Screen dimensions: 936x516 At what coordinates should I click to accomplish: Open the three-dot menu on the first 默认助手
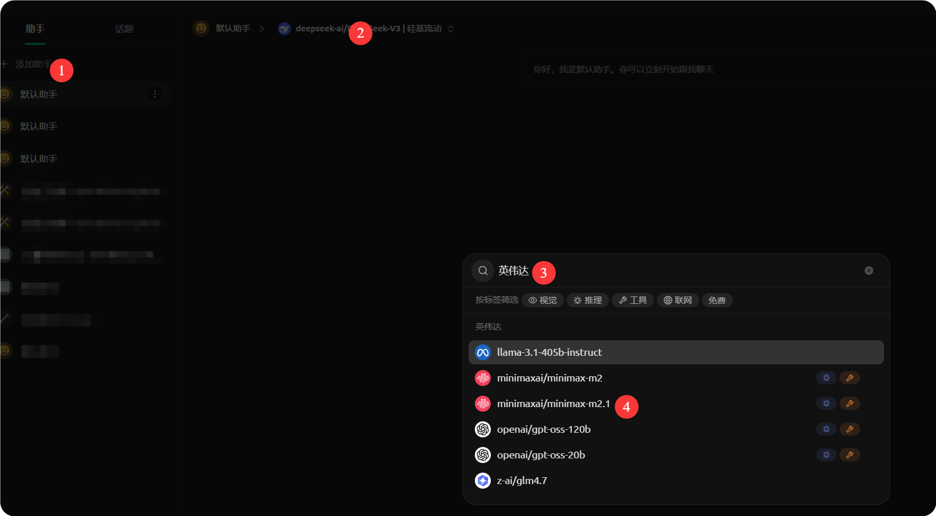(155, 94)
